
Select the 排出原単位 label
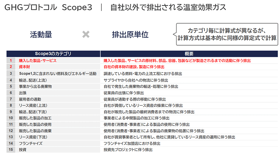[x=130, y=34]
